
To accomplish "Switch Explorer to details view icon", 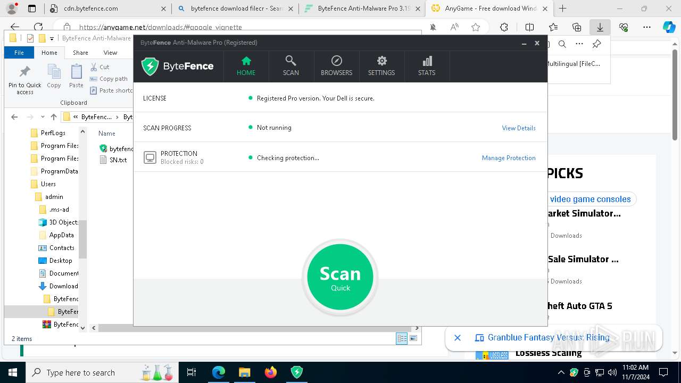I will [402, 338].
